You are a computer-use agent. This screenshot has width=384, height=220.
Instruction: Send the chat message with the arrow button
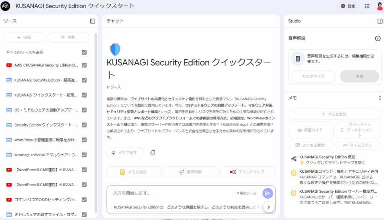[x=268, y=193]
